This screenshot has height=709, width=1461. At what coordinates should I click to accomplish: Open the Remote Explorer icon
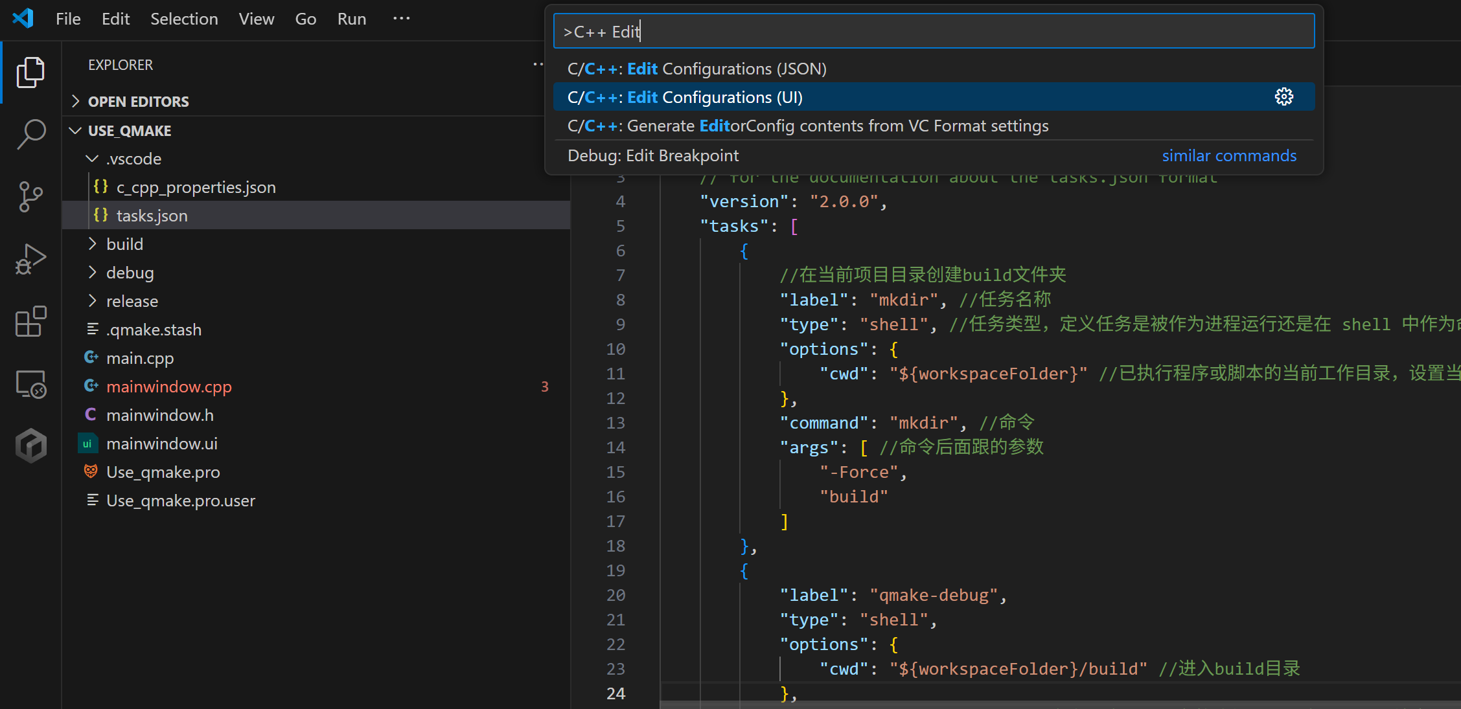point(30,383)
